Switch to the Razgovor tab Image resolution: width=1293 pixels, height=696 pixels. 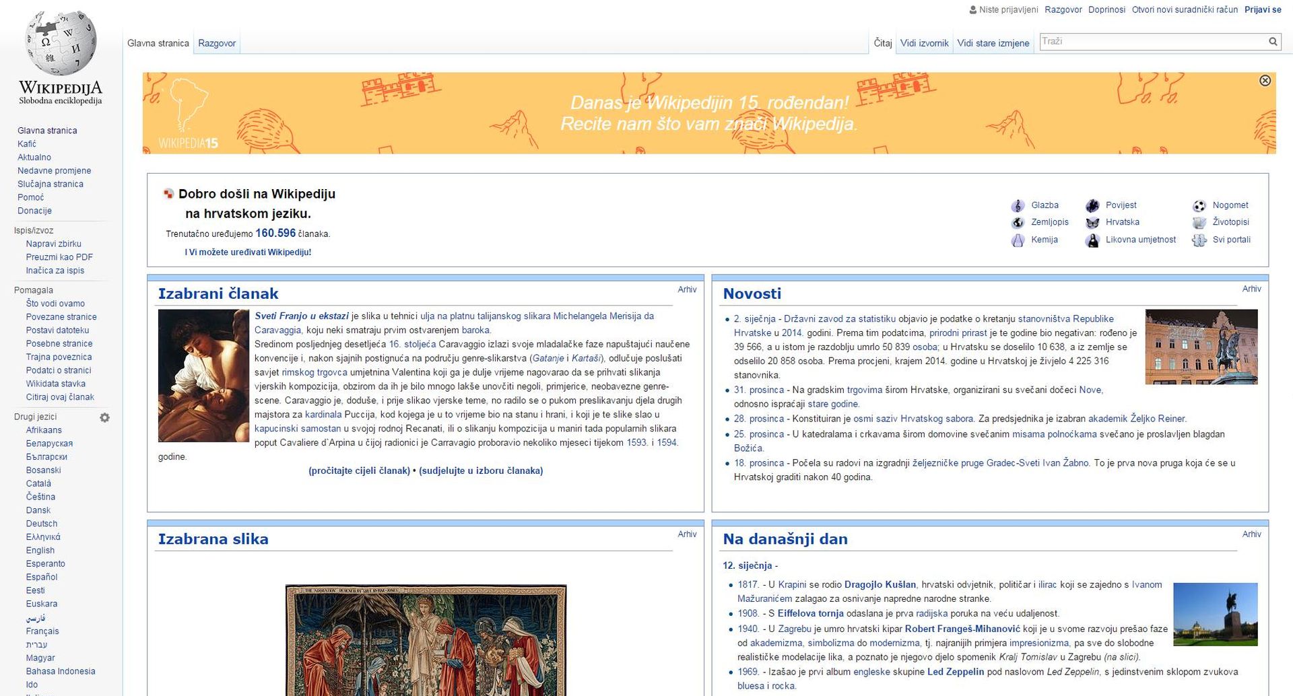pos(217,43)
